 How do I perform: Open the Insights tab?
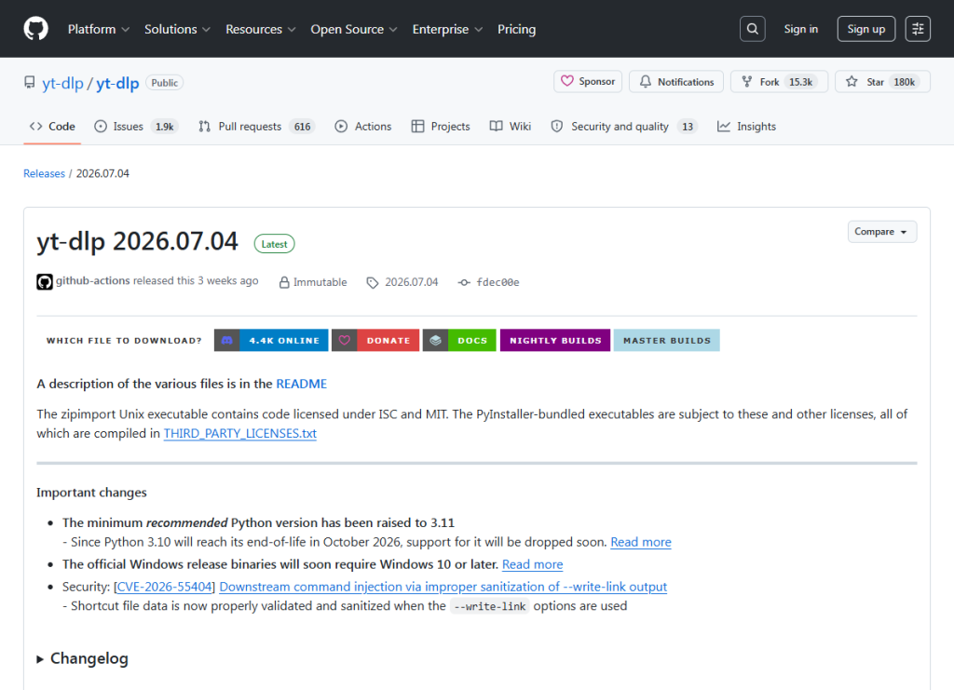point(746,127)
